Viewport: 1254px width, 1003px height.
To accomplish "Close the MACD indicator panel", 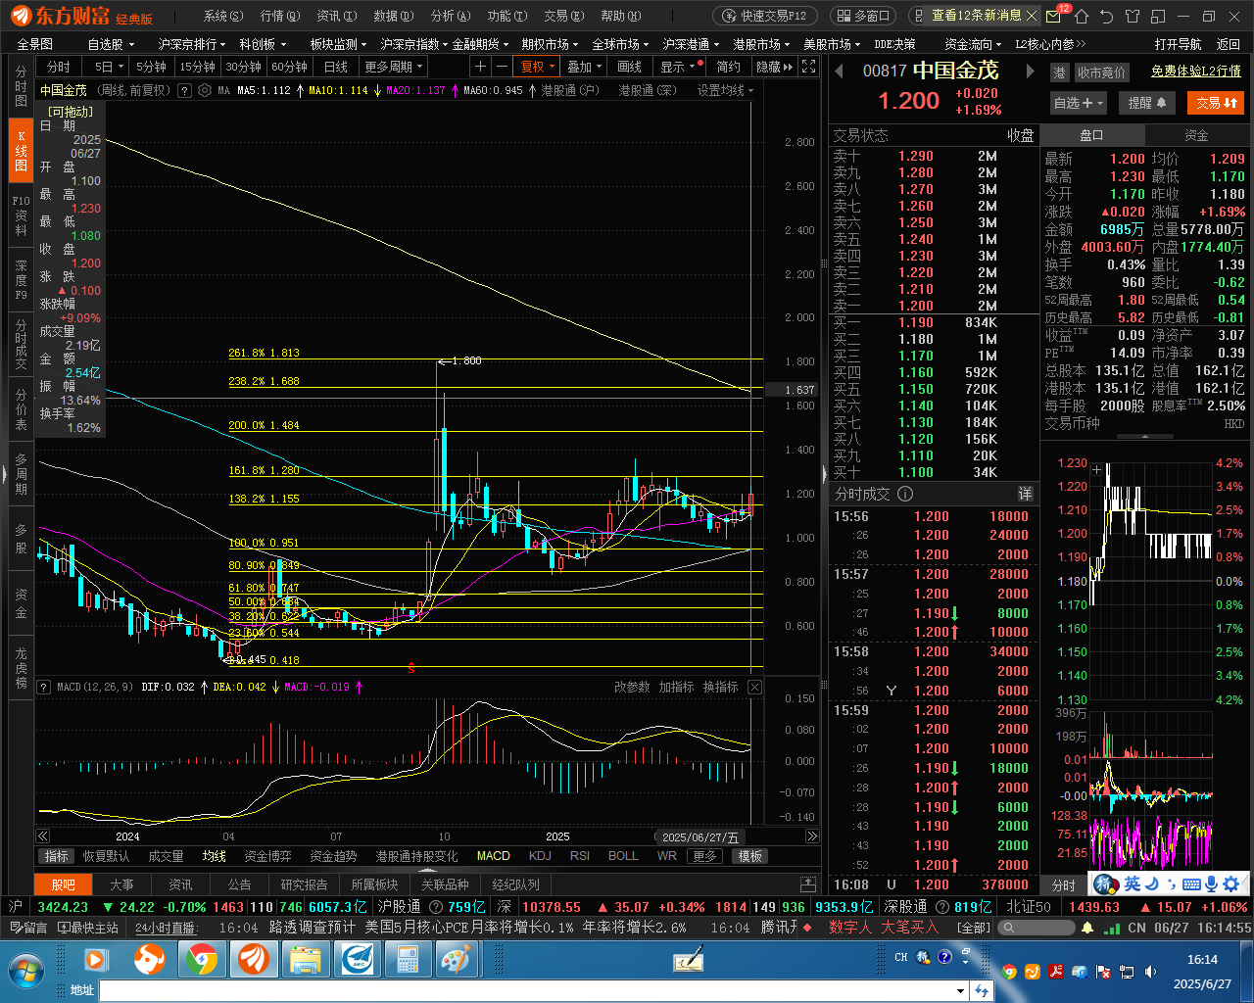I will click(754, 688).
